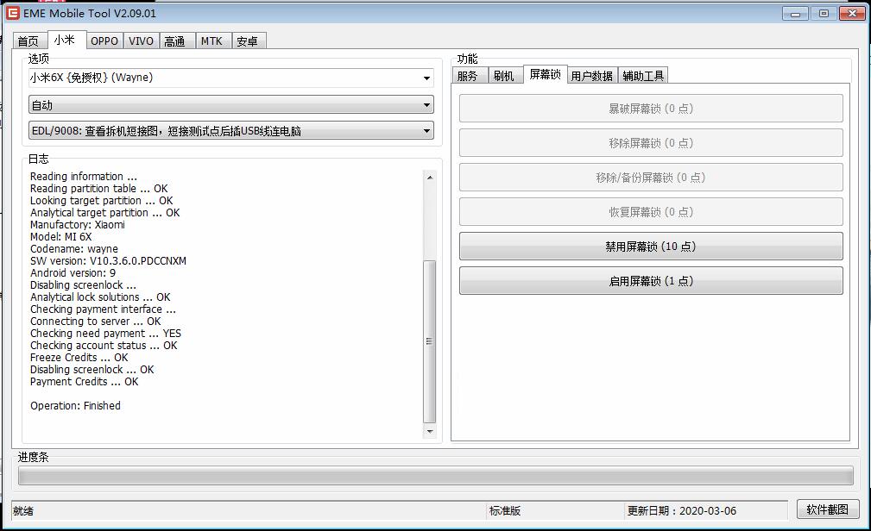Select the 小米 tab
This screenshot has height=531, width=871.
(x=66, y=40)
